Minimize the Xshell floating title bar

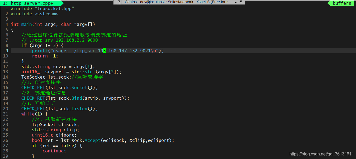(x=235, y=2)
